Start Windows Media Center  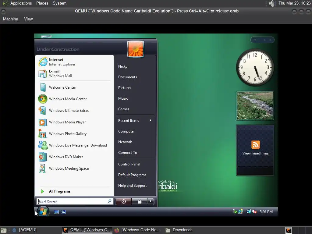pos(74,99)
